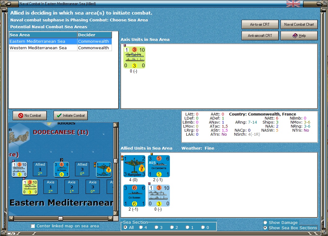The height and width of the screenshot is (236, 328).
Task: Click the map horizontal scrollbar thumb
Action: point(61,218)
